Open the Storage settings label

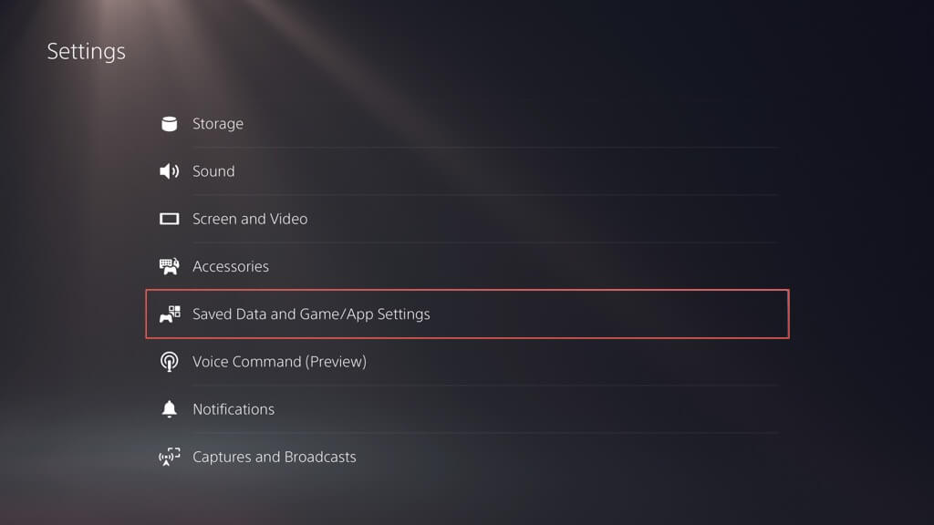point(218,124)
